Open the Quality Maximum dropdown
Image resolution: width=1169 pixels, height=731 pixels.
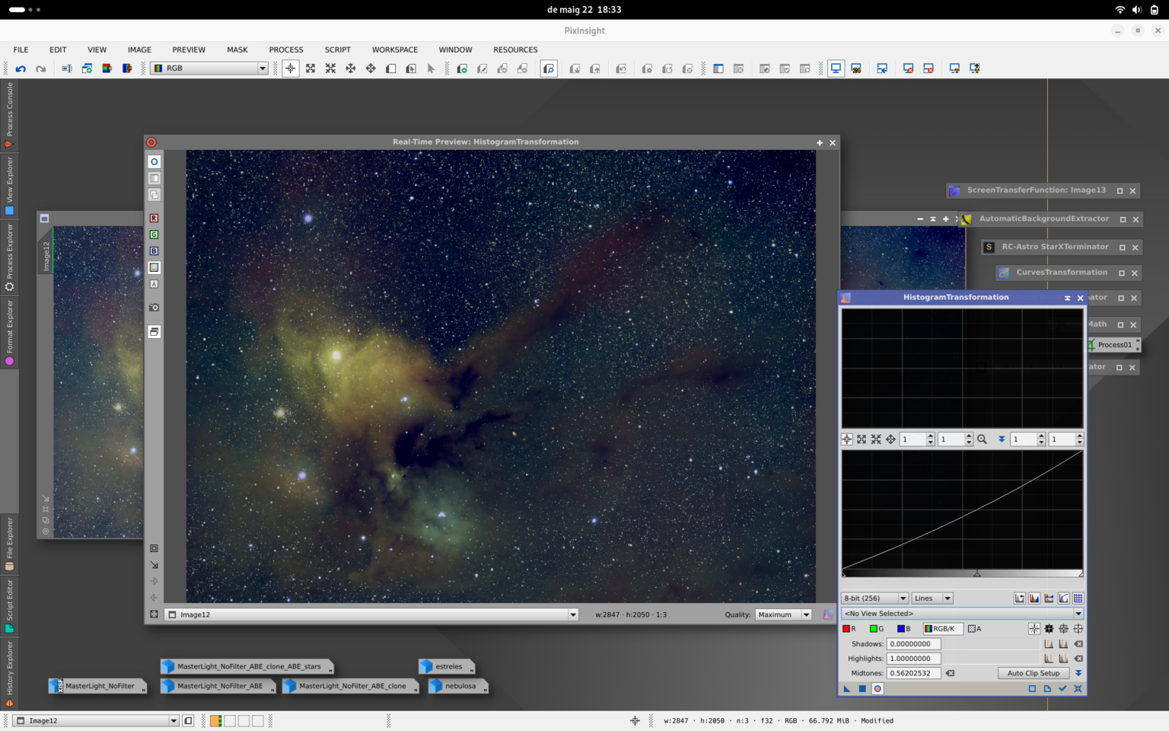click(x=784, y=614)
